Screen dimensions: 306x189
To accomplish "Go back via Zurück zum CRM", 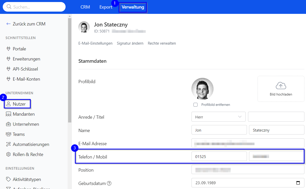I will coord(25,24).
